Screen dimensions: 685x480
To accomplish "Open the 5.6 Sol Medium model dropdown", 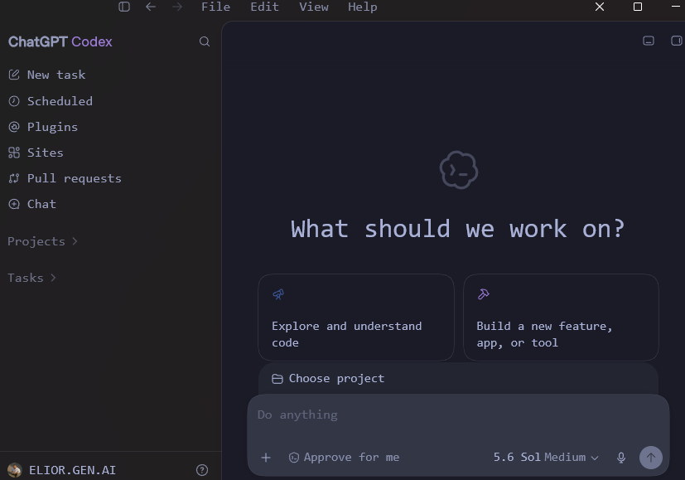I will 546,458.
